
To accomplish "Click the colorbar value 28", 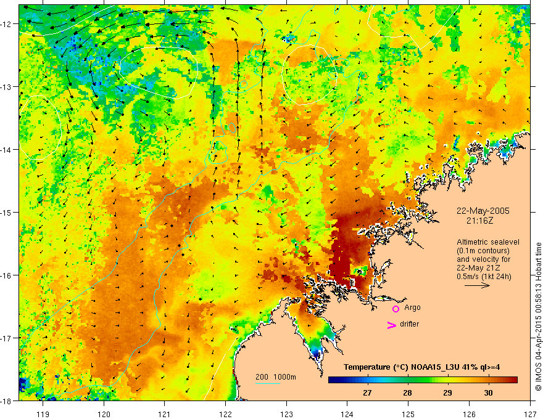I will click(408, 393).
